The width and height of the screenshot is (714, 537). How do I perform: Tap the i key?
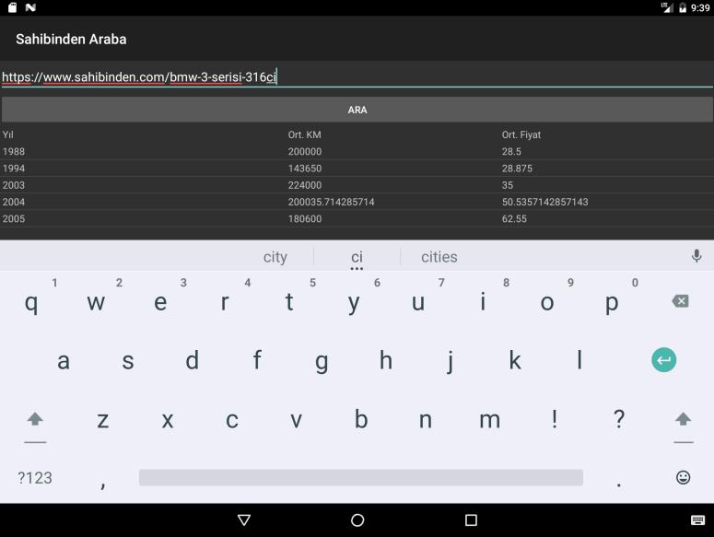point(483,301)
